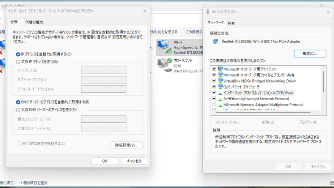The height and width of the screenshot is (188, 334).
Task: Click the subnet mask input field
Action: (104, 80)
